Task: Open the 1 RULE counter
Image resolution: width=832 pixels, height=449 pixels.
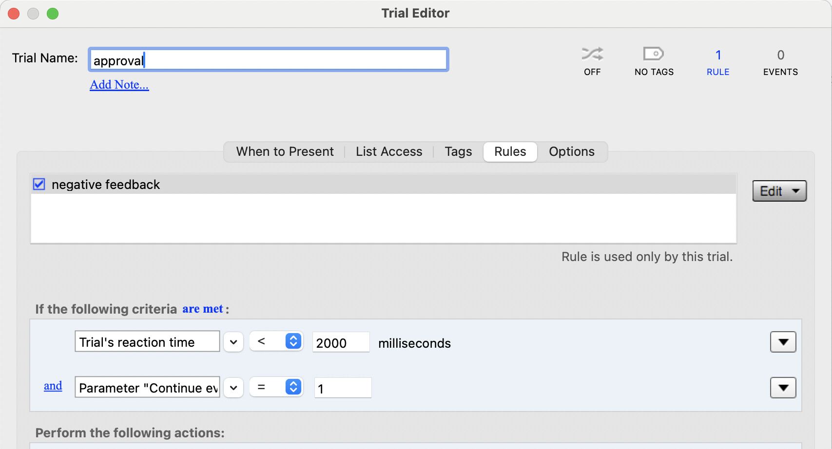Action: (718, 62)
